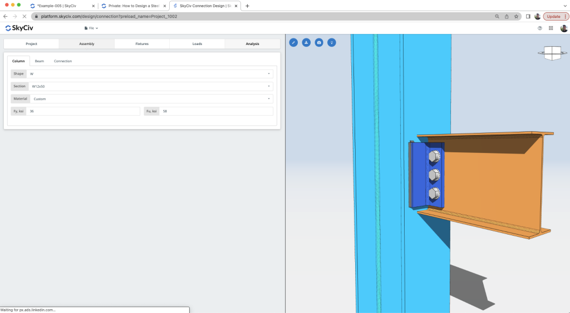The image size is (570, 313).
Task: Click the Chrome Update button
Action: [553, 16]
